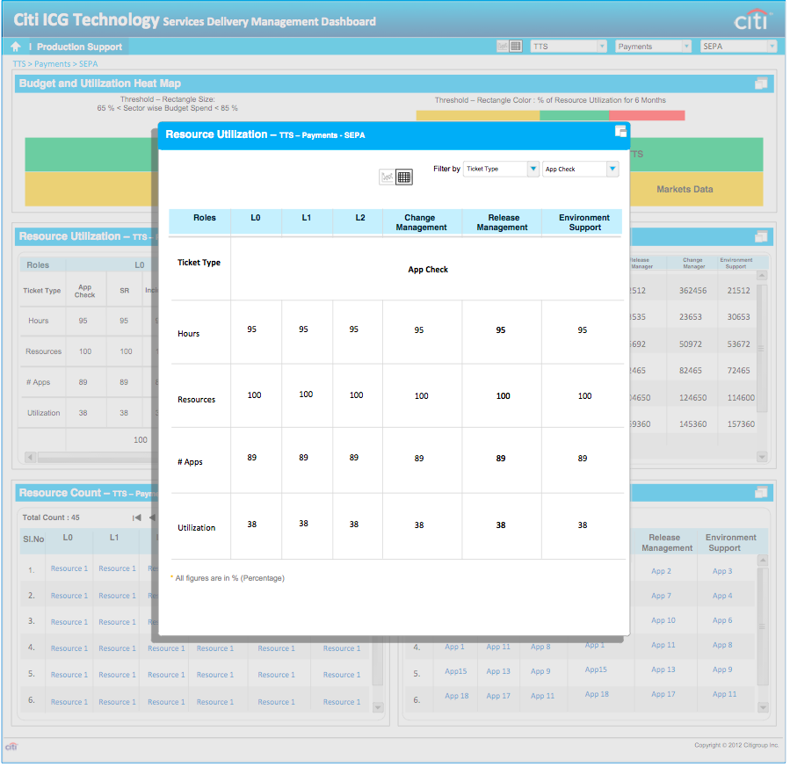Maximize the Resource Count panel
This screenshot has width=790, height=767.
tap(761, 493)
